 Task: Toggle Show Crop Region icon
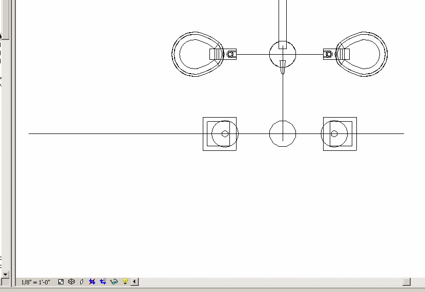tap(103, 282)
